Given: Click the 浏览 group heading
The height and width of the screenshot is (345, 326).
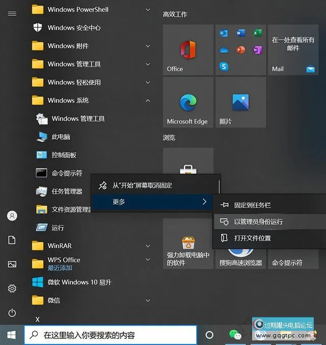Looking at the screenshot, I should (x=169, y=138).
